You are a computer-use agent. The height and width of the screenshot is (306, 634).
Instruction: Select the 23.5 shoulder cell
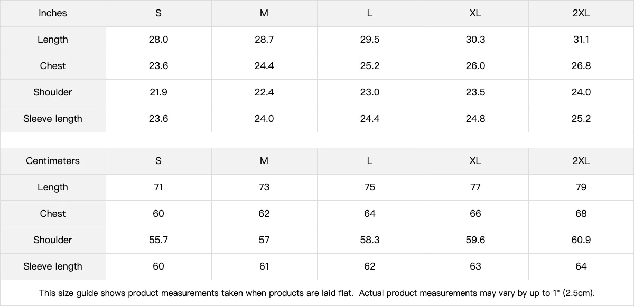475,92
